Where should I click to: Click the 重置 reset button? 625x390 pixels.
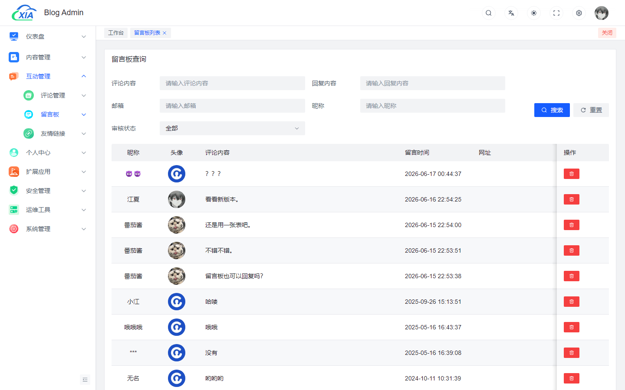(x=591, y=110)
